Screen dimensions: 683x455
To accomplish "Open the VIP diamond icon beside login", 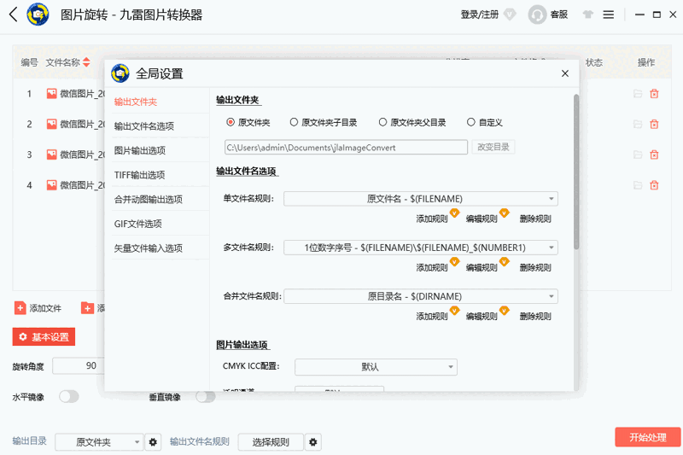I will [x=510, y=15].
